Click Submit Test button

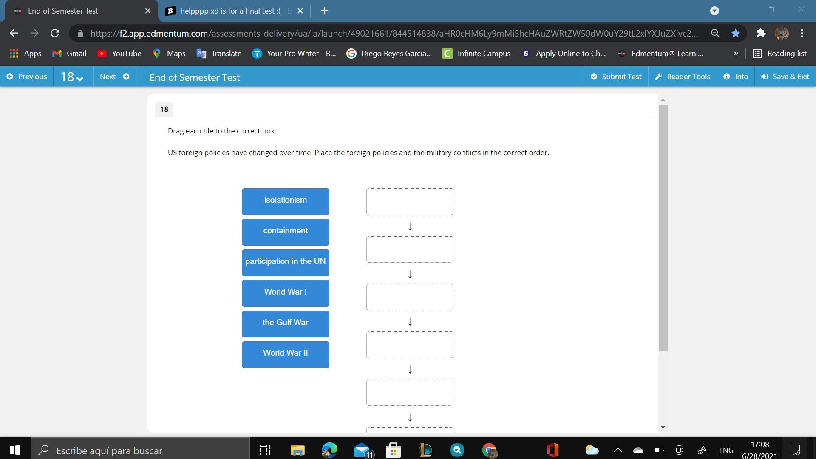click(x=616, y=76)
